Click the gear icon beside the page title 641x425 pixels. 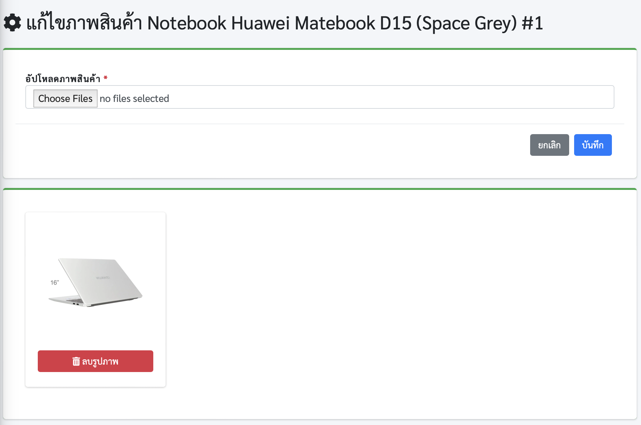[x=12, y=23]
